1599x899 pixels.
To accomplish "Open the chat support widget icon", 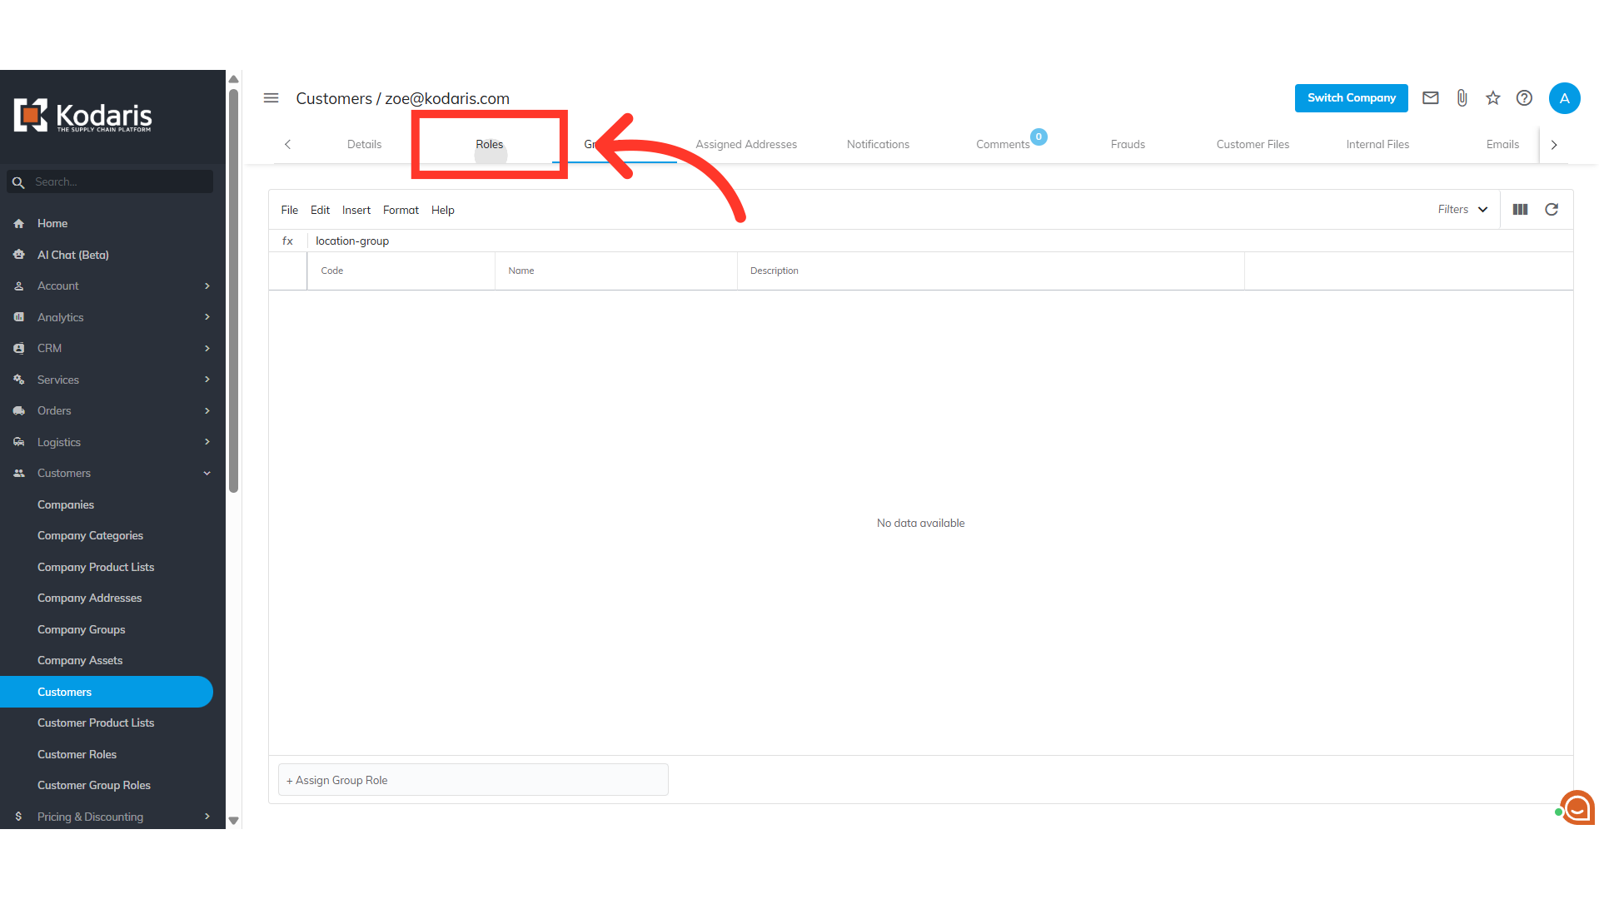I will [x=1577, y=807].
